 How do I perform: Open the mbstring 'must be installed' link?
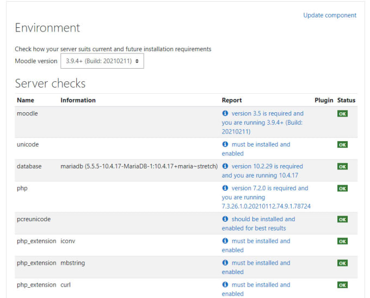256,267
